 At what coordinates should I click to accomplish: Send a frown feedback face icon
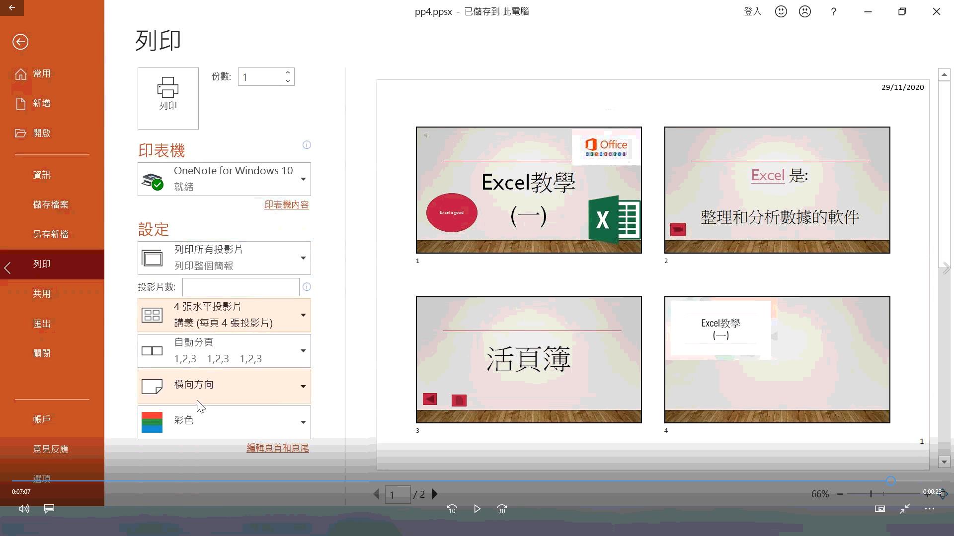click(x=805, y=11)
